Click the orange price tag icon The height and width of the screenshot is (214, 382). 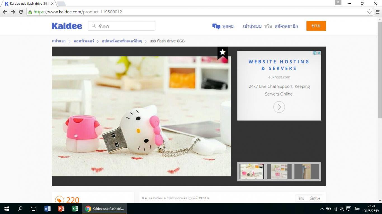pos(59,200)
